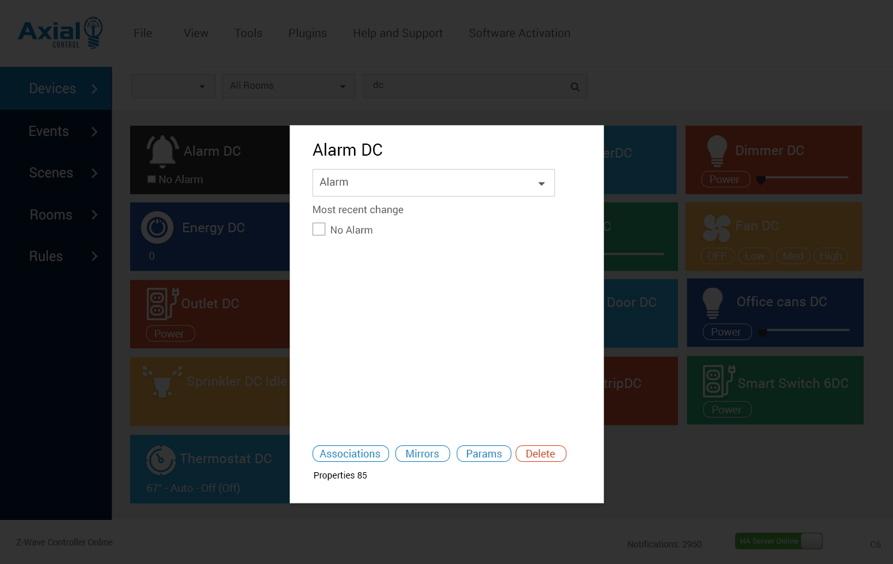Screen dimensions: 893x564
Task: Open the All Rooms dropdown
Action: click(288, 86)
